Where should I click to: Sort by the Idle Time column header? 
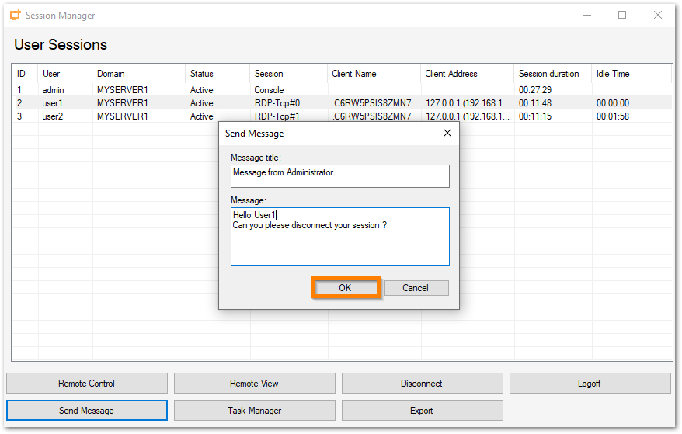[x=613, y=74]
